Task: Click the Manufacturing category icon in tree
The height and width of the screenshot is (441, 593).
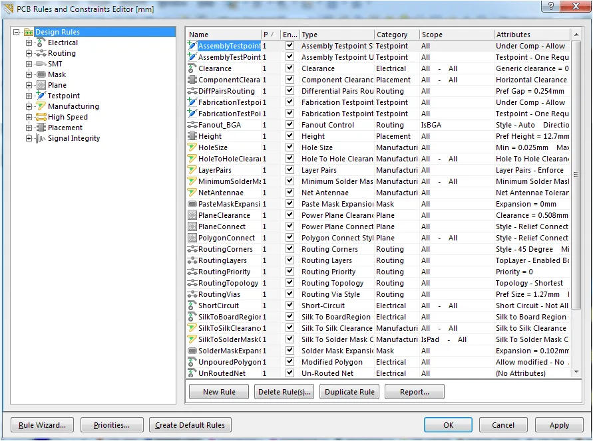Action: [x=41, y=106]
